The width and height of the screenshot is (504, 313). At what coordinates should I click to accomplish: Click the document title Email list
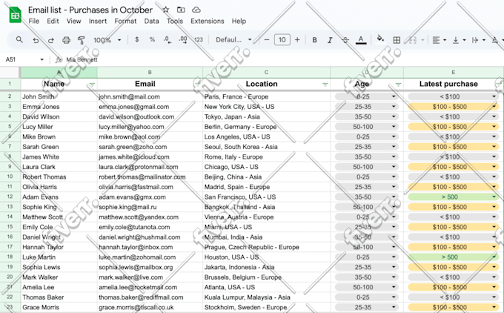[90, 10]
